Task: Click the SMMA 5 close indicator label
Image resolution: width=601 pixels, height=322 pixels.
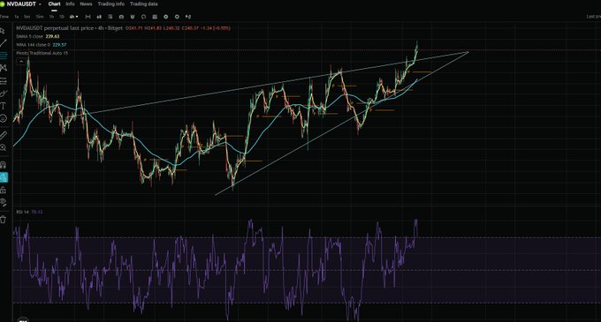Action: coord(29,37)
